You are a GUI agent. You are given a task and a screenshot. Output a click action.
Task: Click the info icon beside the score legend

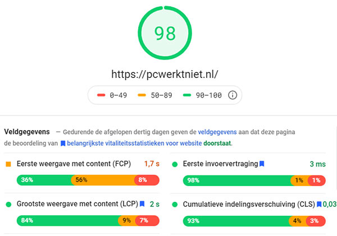[233, 95]
